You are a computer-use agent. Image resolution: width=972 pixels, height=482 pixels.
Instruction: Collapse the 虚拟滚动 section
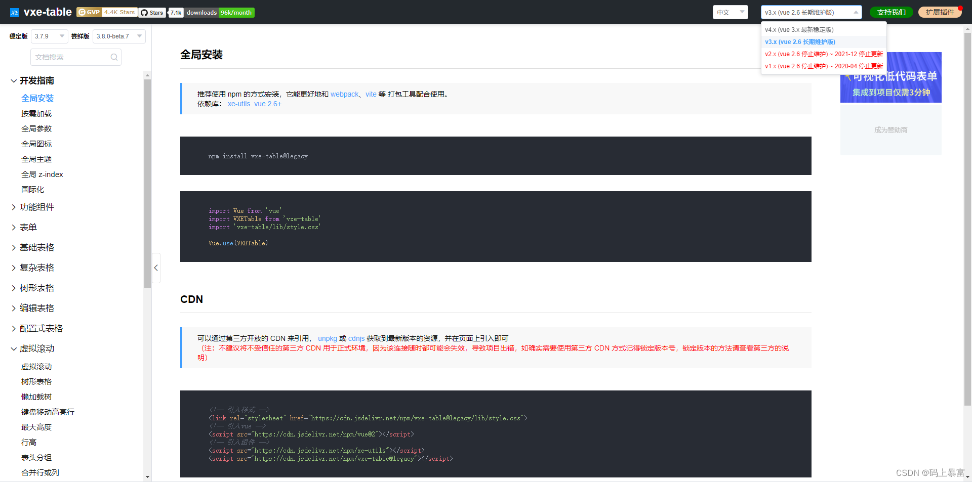tap(32, 348)
